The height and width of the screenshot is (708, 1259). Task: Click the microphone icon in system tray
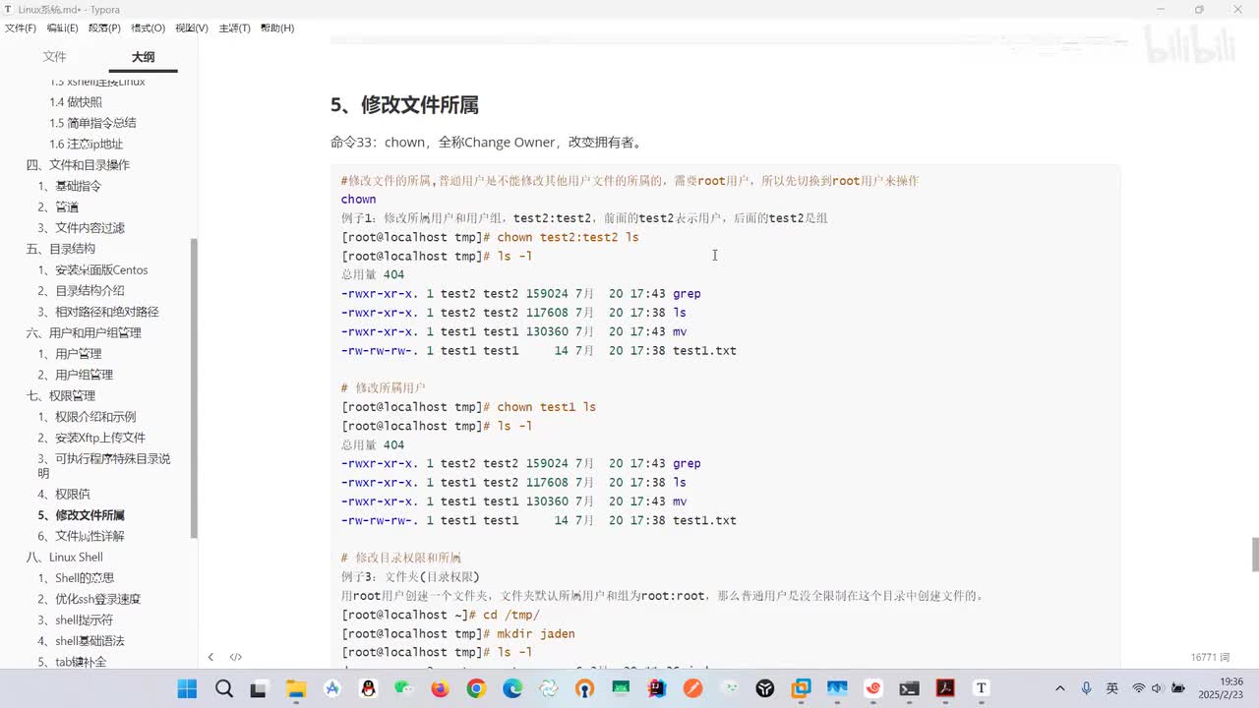(x=1087, y=688)
